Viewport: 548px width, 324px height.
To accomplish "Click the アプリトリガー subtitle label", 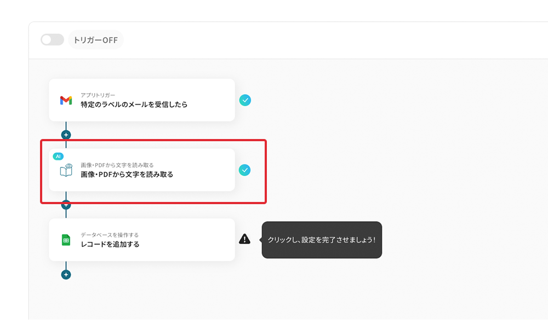I will 98,95.
